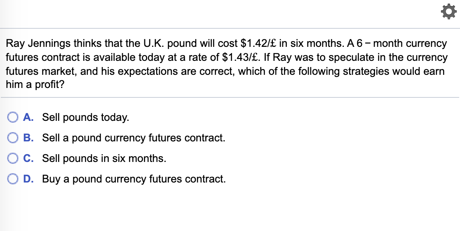Image resolution: width=460 pixels, height=231 pixels.
Task: Choose "Sell a pound currency futures contract." text
Action: click(134, 138)
